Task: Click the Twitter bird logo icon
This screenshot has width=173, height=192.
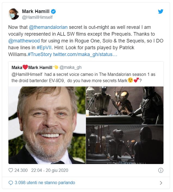Action: (x=160, y=11)
